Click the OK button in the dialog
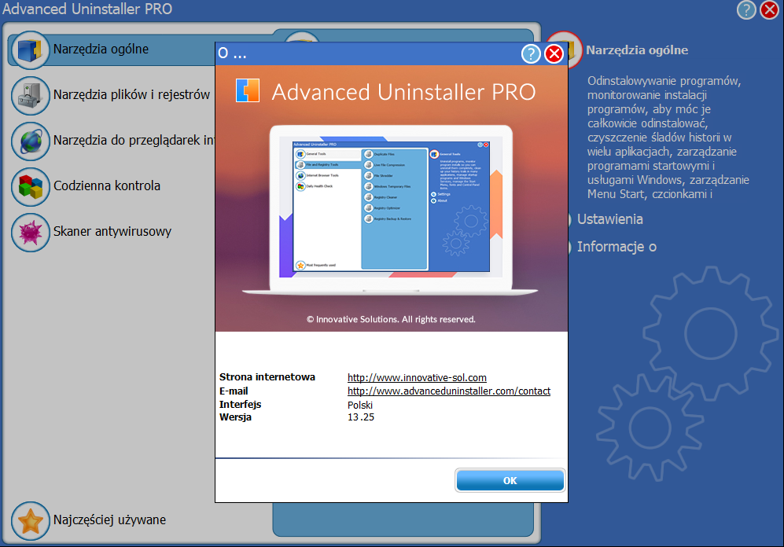The height and width of the screenshot is (547, 784). point(510,480)
